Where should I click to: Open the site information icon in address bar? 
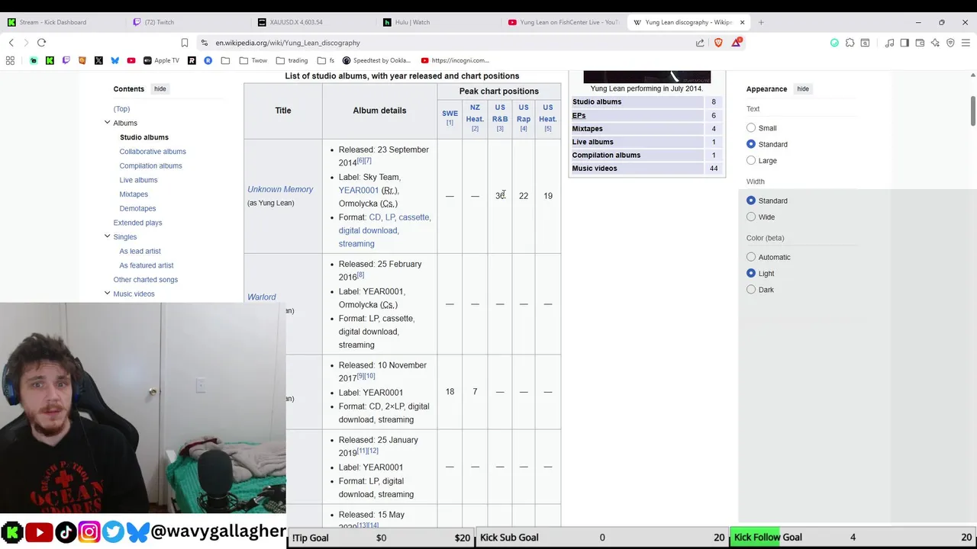204,43
